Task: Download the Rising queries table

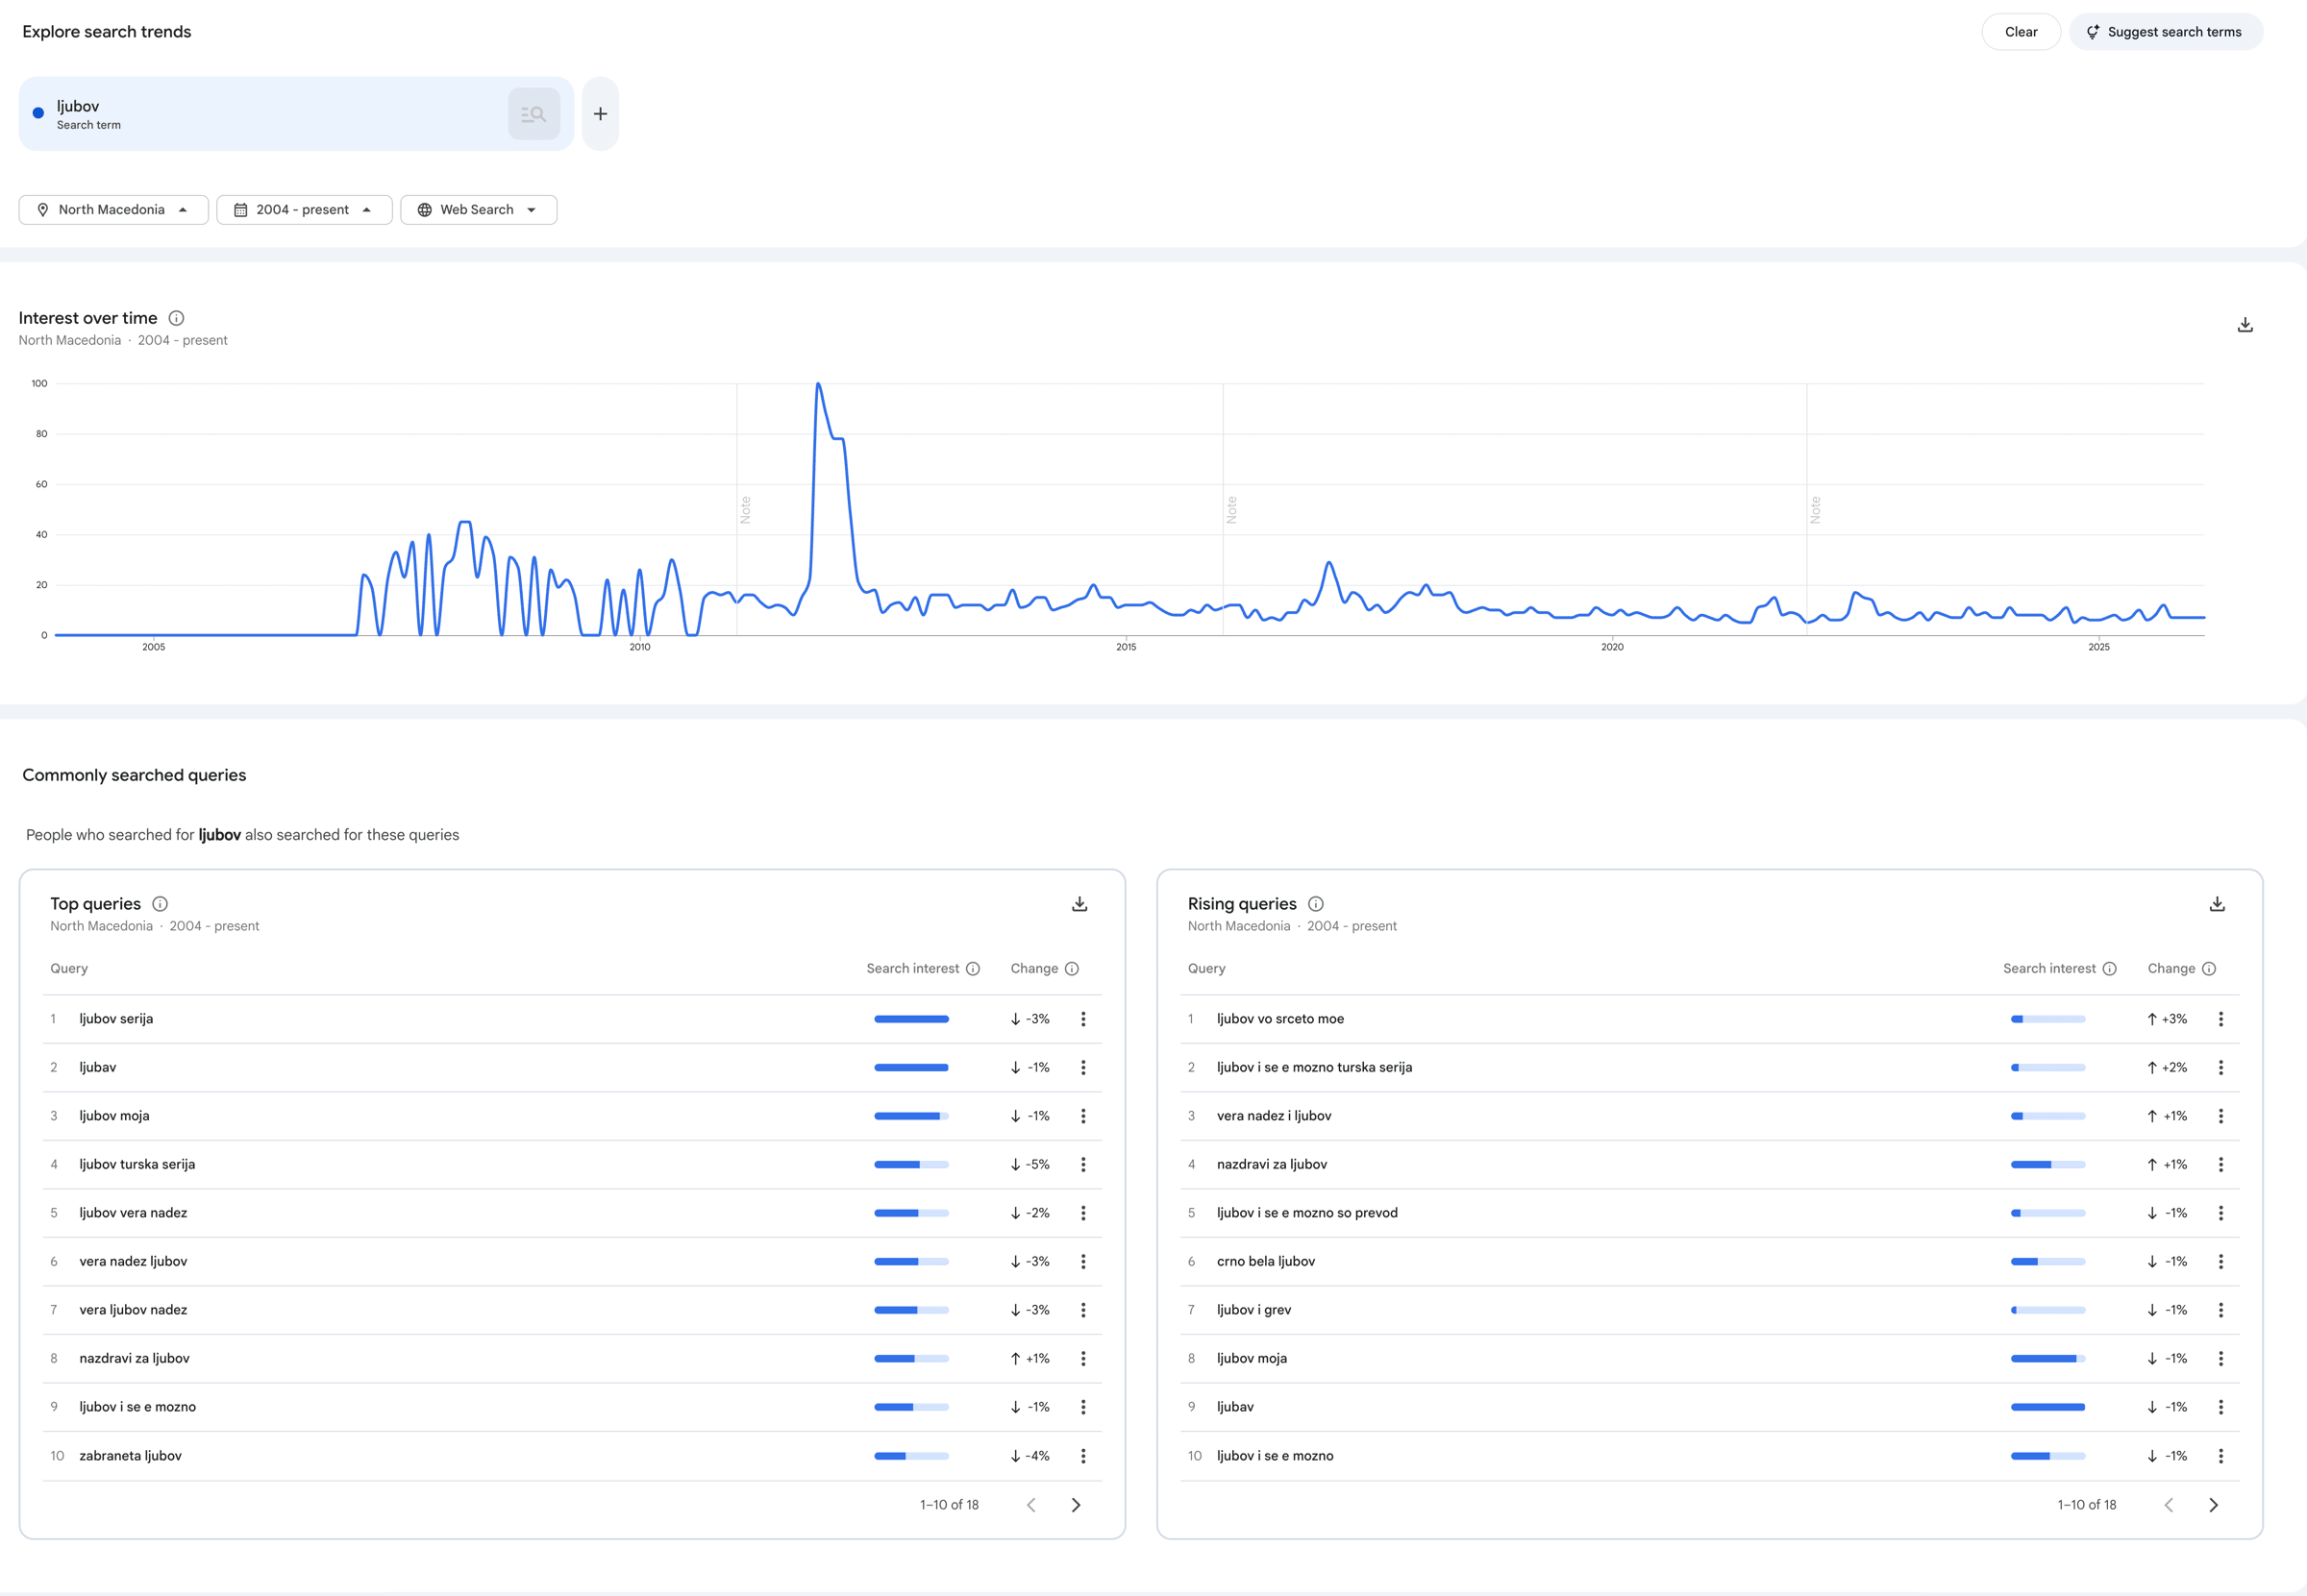Action: pos(2217,904)
